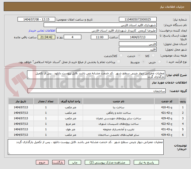Click the خروج exit button
Viewport: 191px width, 169px height.
(x=42, y=162)
